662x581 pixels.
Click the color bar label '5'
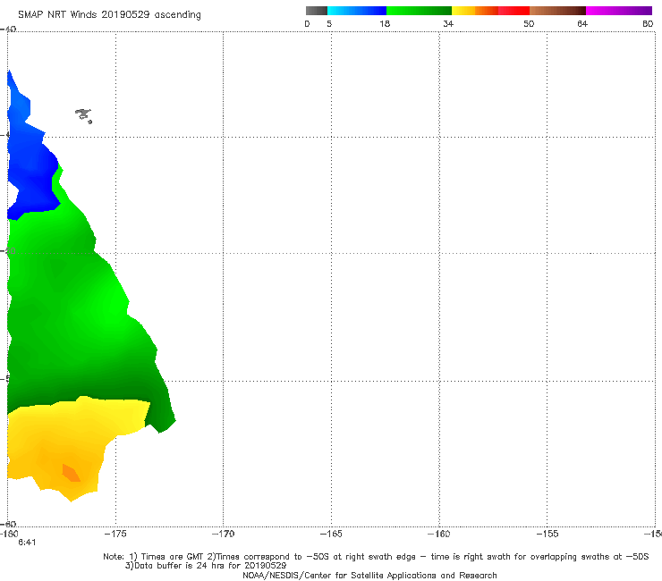point(329,23)
